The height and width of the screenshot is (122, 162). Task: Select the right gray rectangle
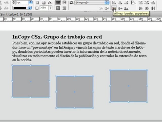[x=129, y=86]
